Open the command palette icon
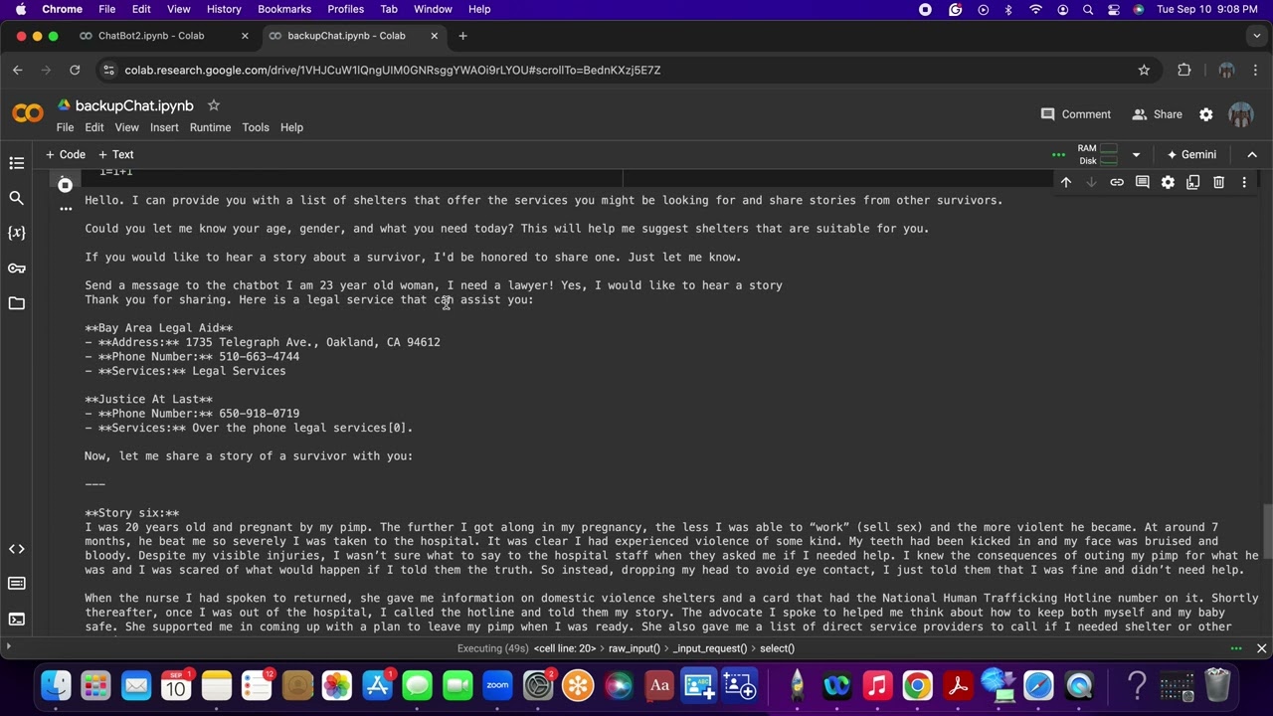Viewport: 1273px width, 716px height. (16, 584)
